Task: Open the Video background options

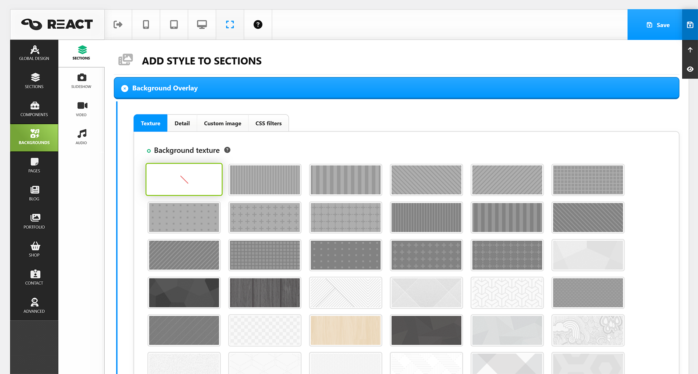Action: 81,109
